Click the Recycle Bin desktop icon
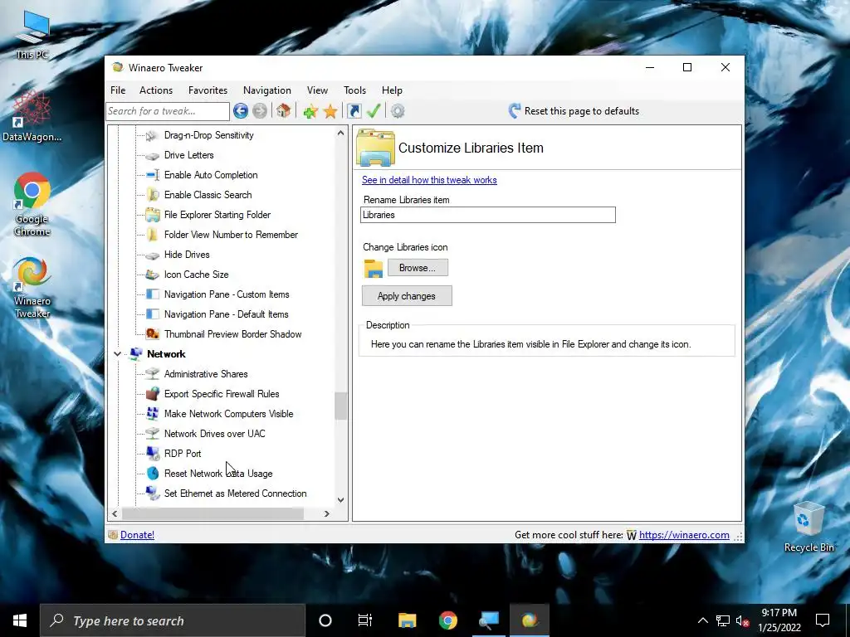850x637 pixels. point(808,527)
